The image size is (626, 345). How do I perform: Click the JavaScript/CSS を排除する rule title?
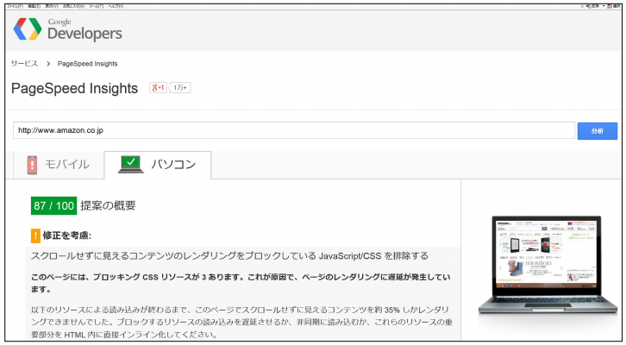point(229,256)
